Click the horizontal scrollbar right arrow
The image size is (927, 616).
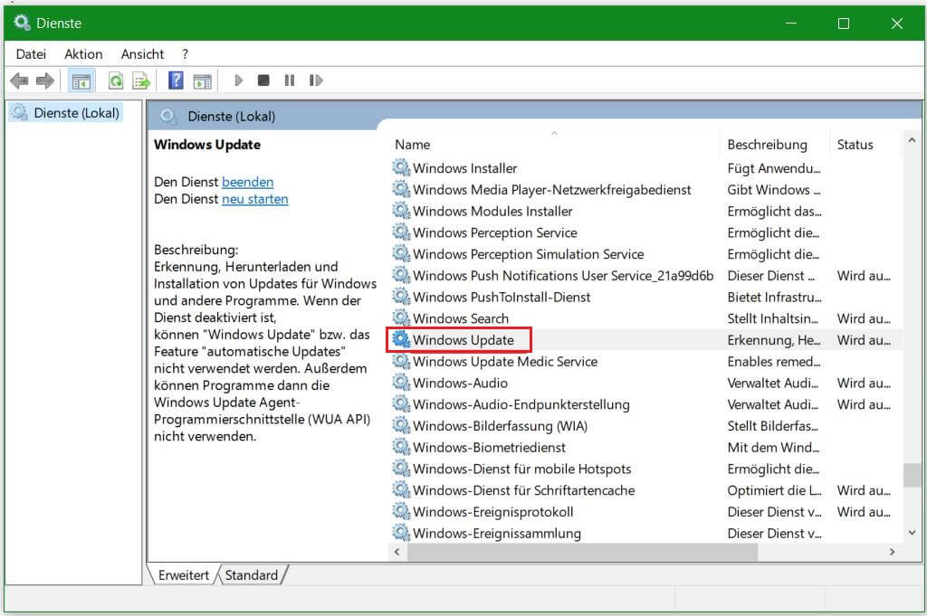892,552
